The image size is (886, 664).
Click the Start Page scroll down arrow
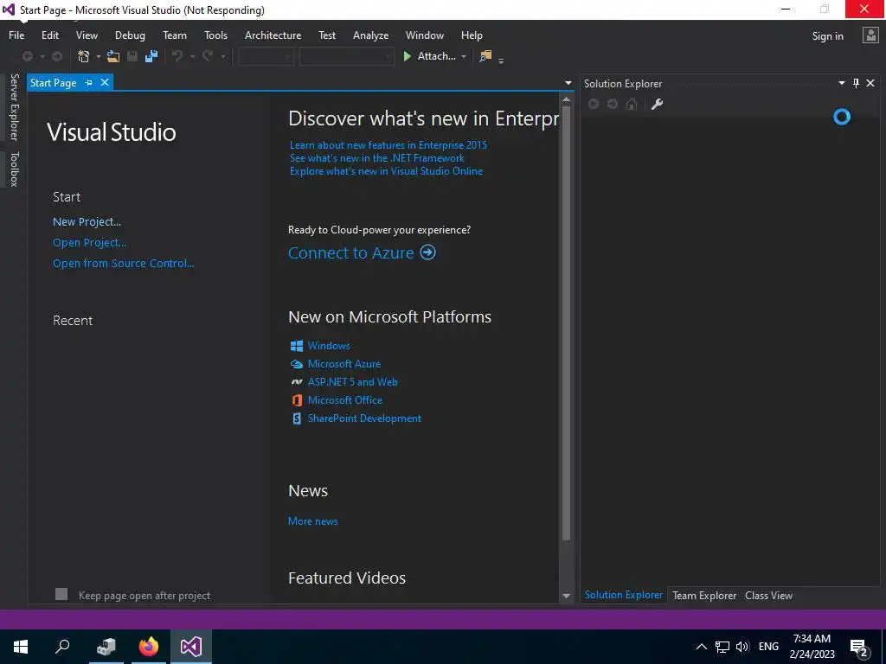pos(566,596)
